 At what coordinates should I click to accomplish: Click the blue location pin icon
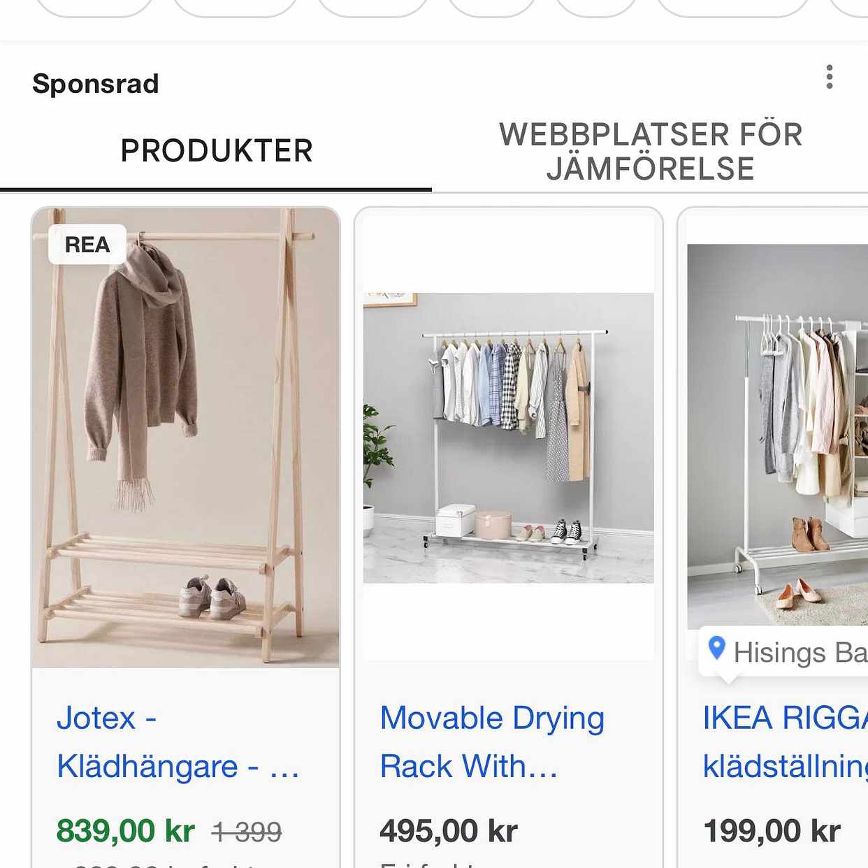(716, 649)
